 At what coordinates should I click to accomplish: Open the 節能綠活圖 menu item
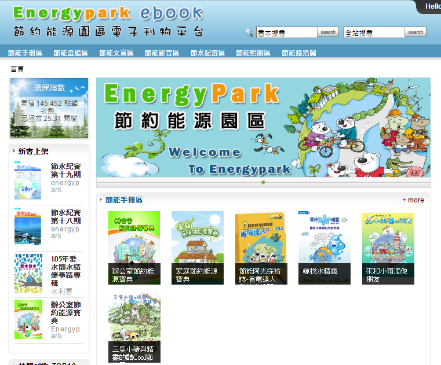pyautogui.click(x=299, y=53)
